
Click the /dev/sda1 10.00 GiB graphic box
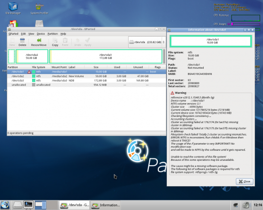(x=211, y=41)
